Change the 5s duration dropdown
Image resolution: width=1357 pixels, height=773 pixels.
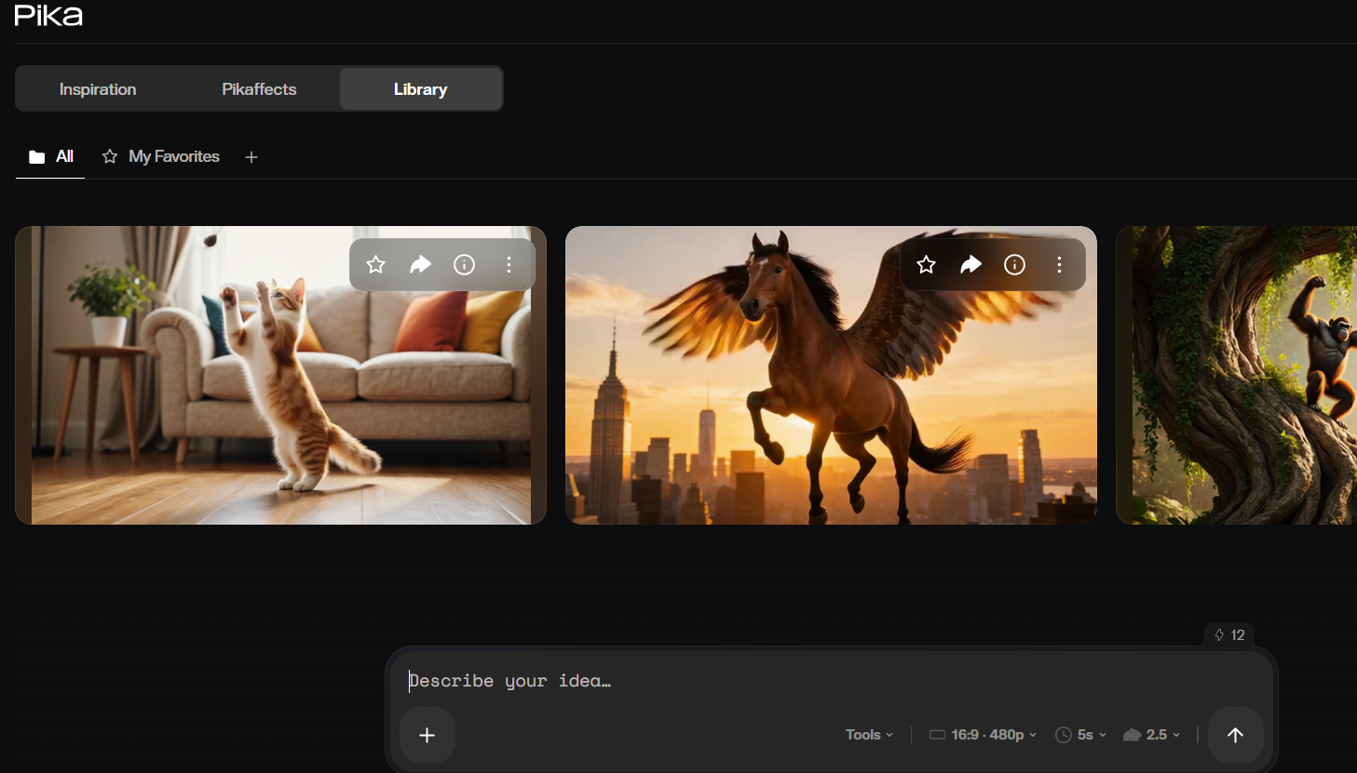(x=1081, y=735)
